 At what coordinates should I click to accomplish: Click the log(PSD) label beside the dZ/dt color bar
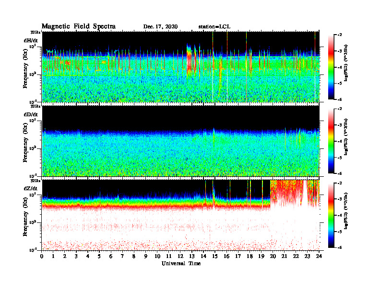[346, 211]
